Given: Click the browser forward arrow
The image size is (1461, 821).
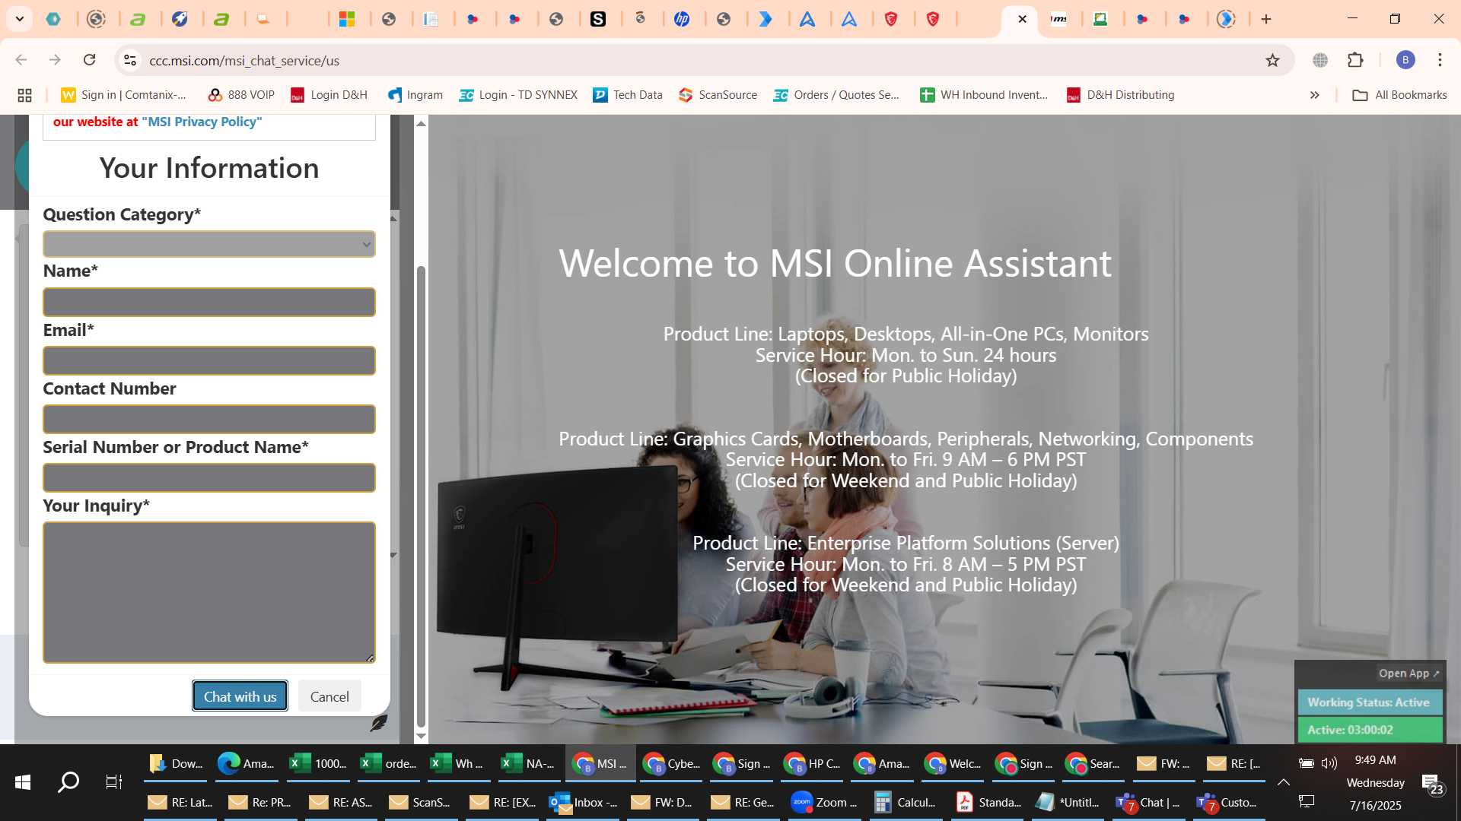Looking at the screenshot, I should [x=55, y=60].
